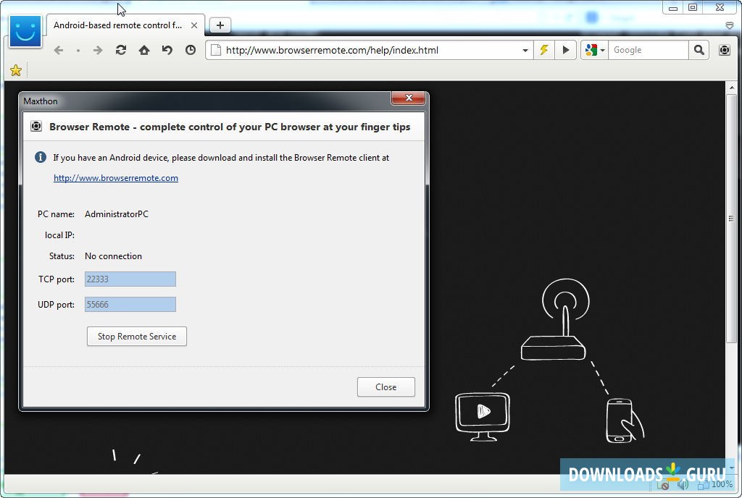Open the Google search engine selector

[595, 50]
